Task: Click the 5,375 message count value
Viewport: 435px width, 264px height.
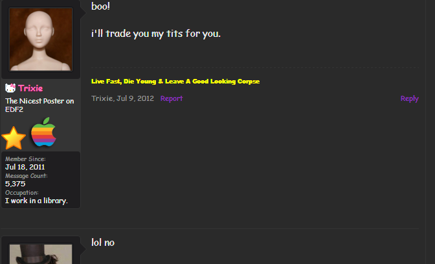Action: click(x=16, y=184)
